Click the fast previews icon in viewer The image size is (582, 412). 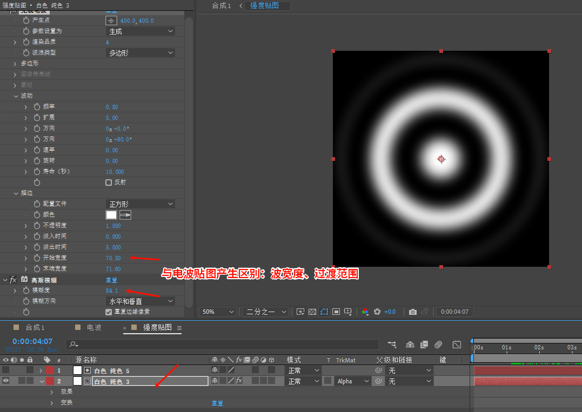coord(300,312)
